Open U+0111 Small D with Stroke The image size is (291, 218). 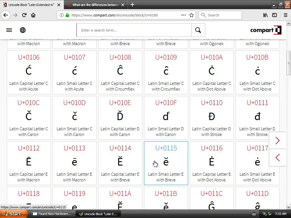[x=257, y=118]
